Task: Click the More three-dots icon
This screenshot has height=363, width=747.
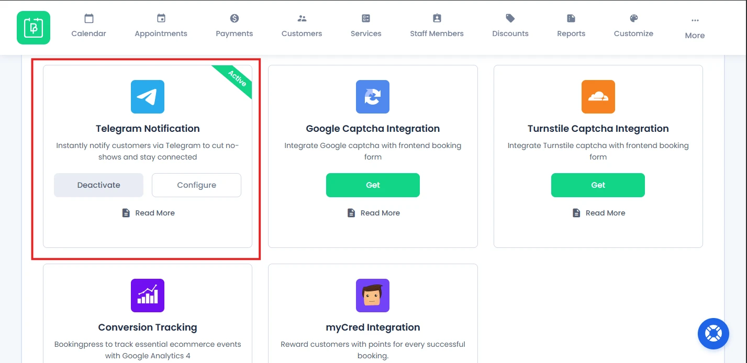Action: (x=695, y=20)
